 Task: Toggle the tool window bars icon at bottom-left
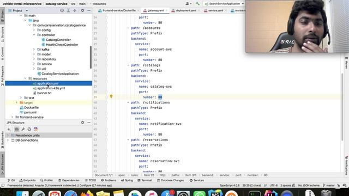pos(3,185)
